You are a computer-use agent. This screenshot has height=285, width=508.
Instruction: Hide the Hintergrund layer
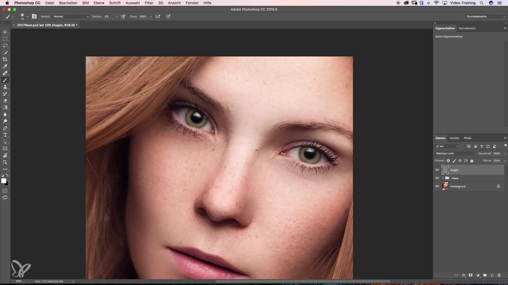(x=437, y=186)
